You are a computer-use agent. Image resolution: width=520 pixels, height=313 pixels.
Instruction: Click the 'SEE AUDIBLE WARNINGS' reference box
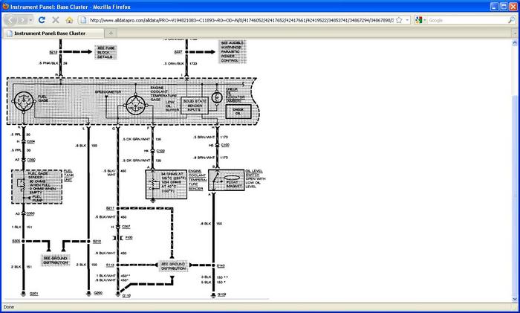click(x=232, y=51)
